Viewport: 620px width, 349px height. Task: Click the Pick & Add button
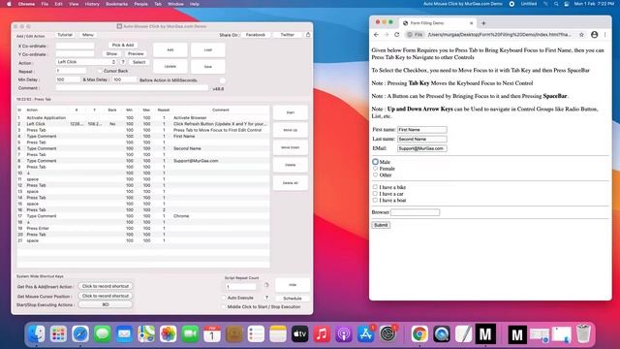(123, 46)
